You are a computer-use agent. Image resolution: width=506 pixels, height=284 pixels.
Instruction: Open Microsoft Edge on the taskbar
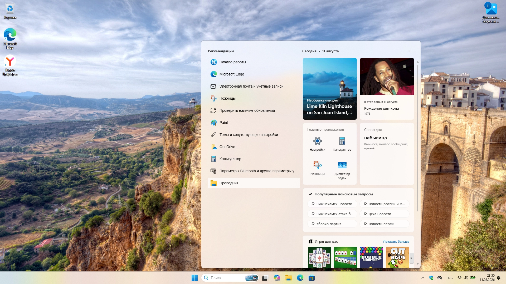click(300, 278)
